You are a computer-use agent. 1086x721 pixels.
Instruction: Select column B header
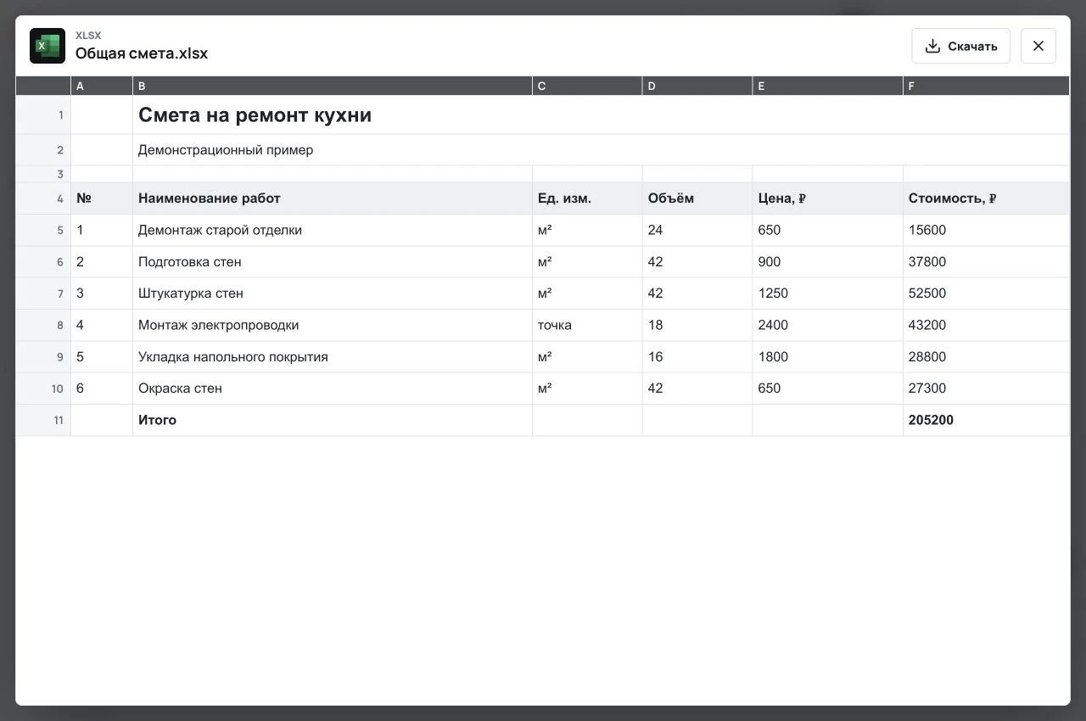click(333, 86)
